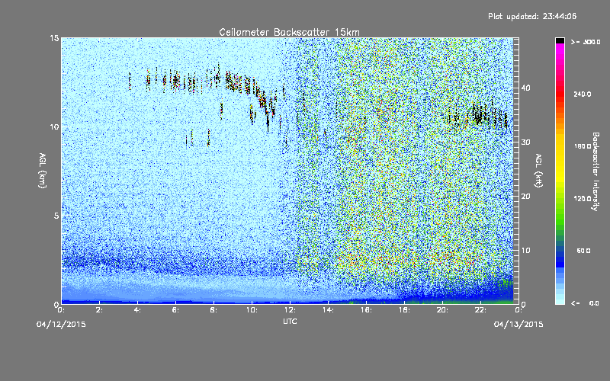The height and width of the screenshot is (381, 610).
Task: Click the red section of the colorbar
Action: pyautogui.click(x=560, y=95)
